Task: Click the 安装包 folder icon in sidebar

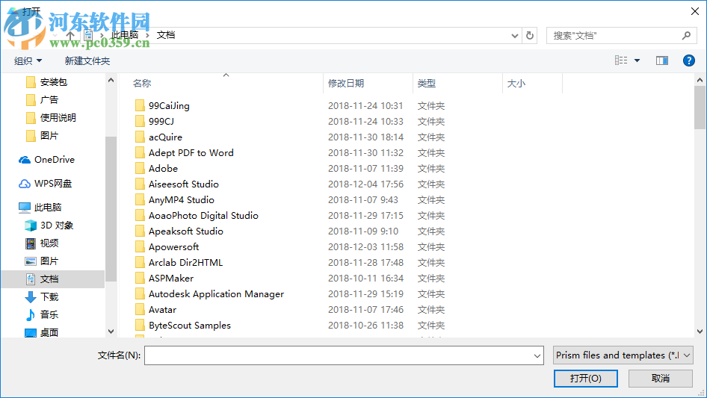Action: pyautogui.click(x=31, y=82)
